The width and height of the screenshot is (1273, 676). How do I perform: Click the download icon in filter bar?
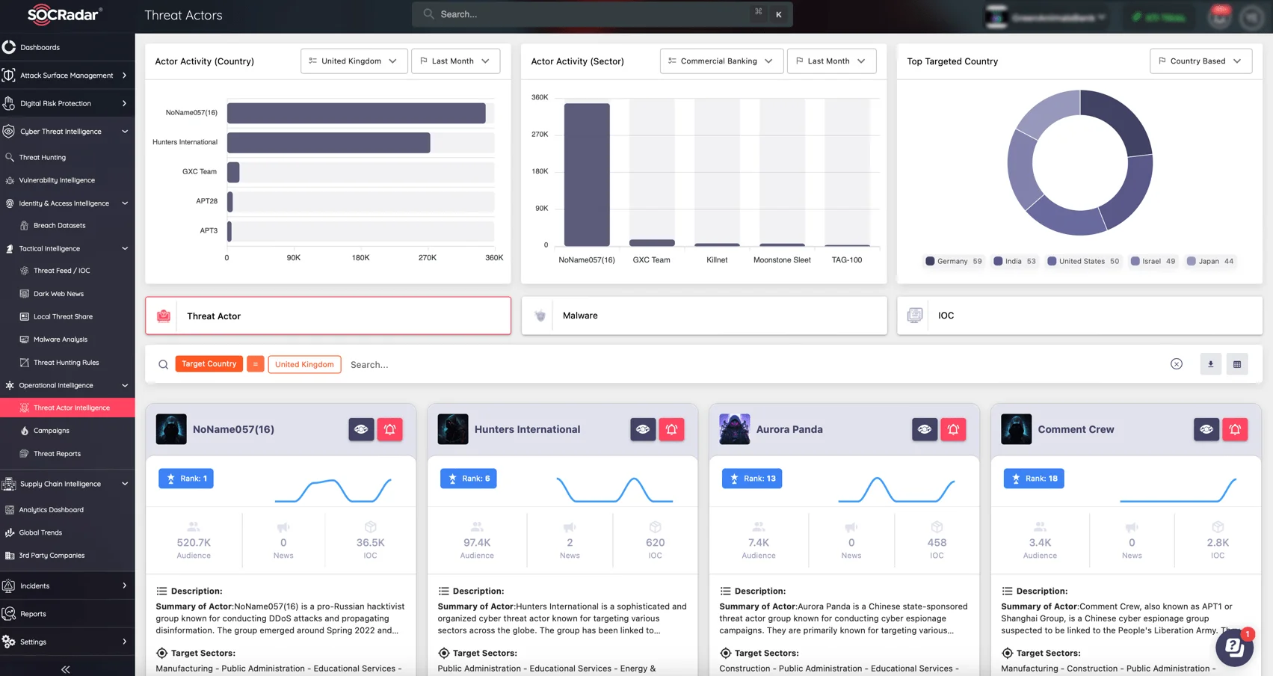tap(1211, 364)
